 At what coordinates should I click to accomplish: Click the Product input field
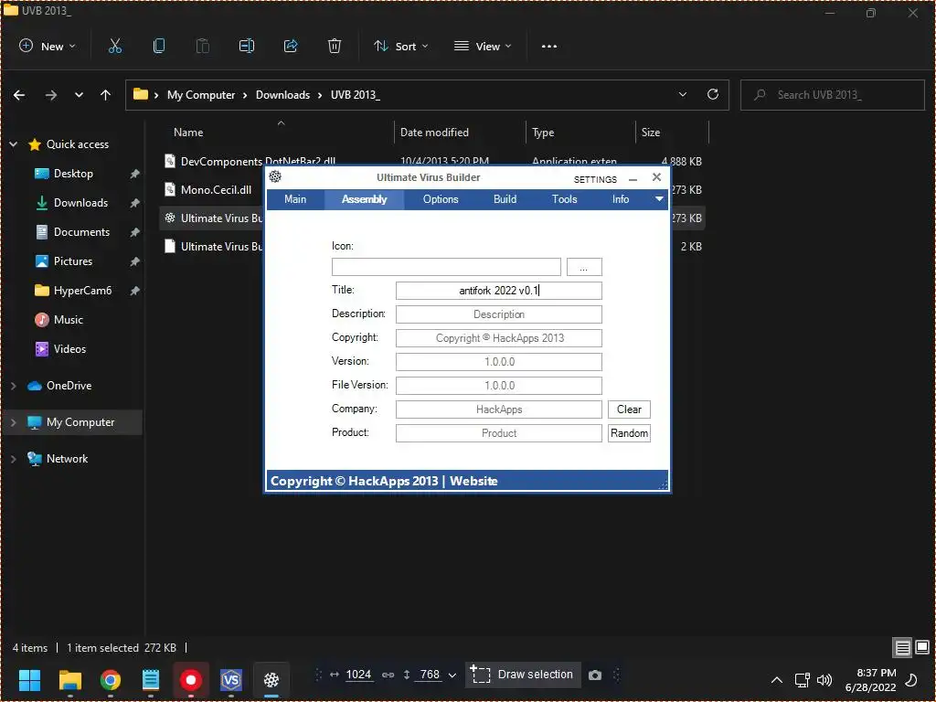point(498,433)
